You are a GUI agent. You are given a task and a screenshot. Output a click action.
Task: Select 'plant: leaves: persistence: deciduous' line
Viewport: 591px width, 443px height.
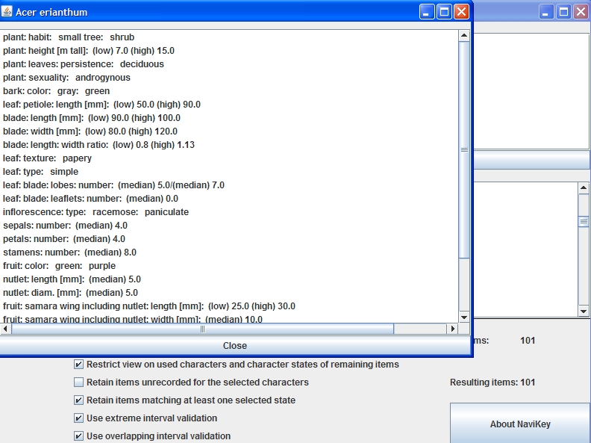84,64
